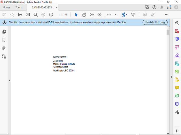Open the user profile avatar

pos(176,7)
